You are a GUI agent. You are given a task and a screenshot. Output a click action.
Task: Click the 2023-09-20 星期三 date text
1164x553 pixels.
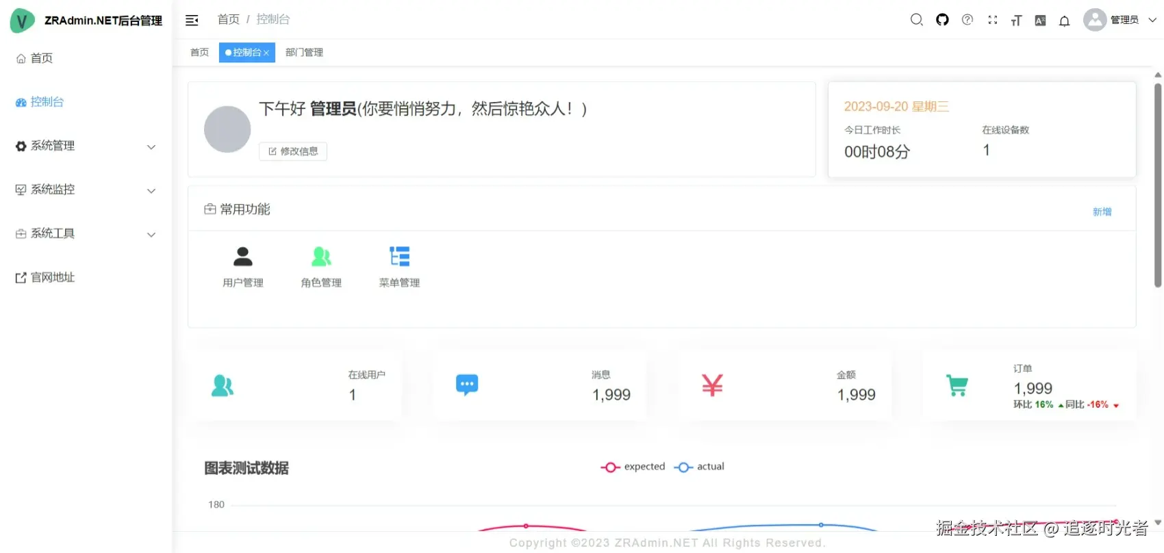tap(896, 107)
